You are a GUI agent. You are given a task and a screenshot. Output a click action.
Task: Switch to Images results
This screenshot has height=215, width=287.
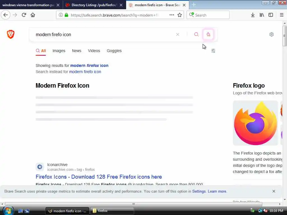click(59, 51)
